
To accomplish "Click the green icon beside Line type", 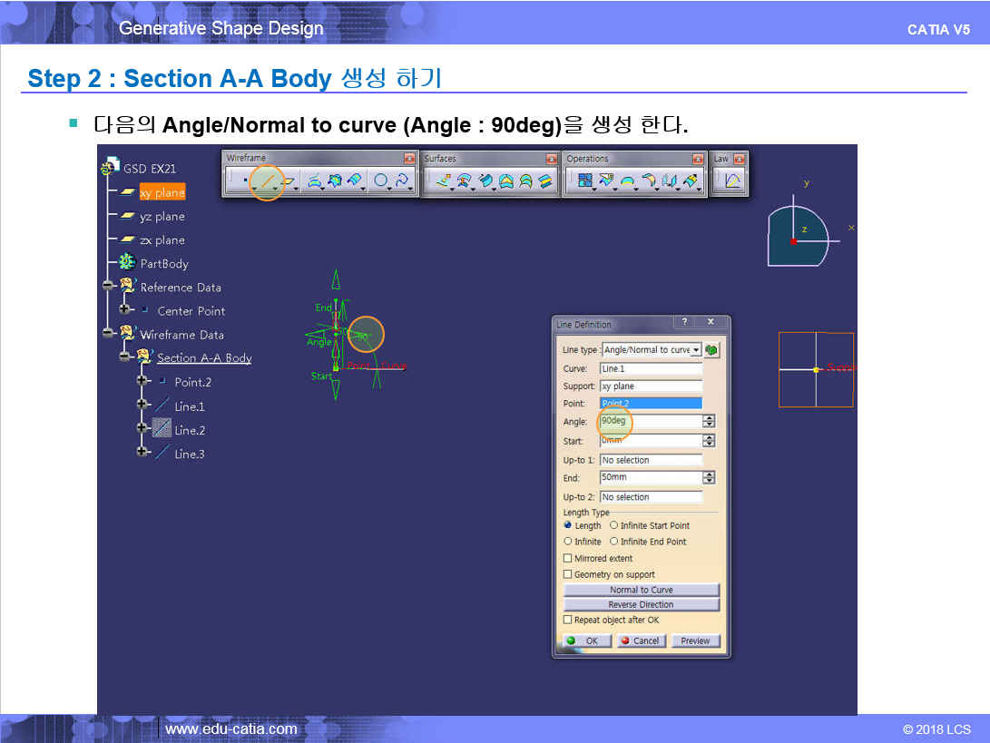I will point(711,349).
